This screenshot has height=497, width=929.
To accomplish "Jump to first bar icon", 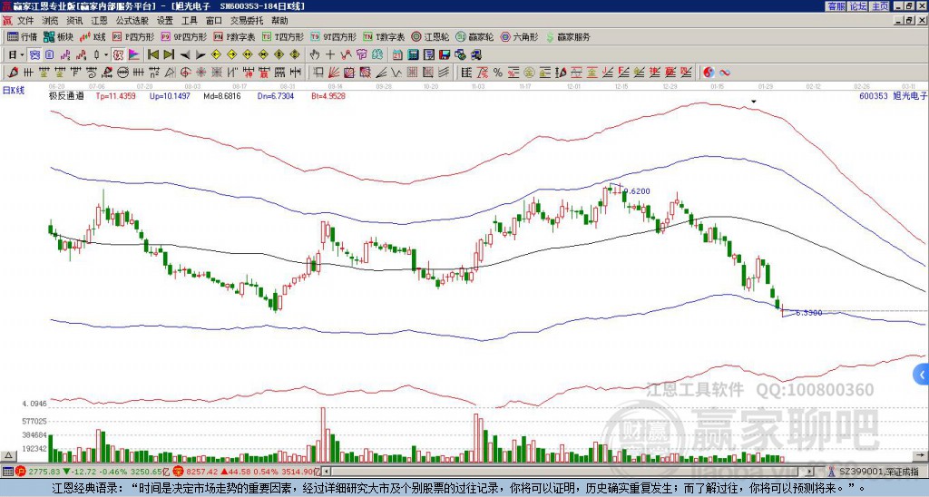I will [152, 55].
